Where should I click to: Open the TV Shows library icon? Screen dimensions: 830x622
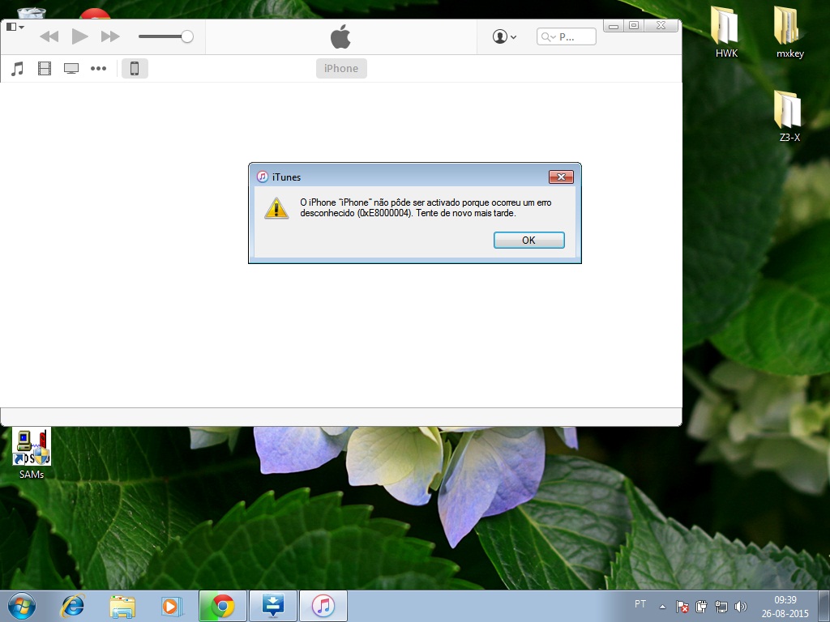(x=71, y=68)
